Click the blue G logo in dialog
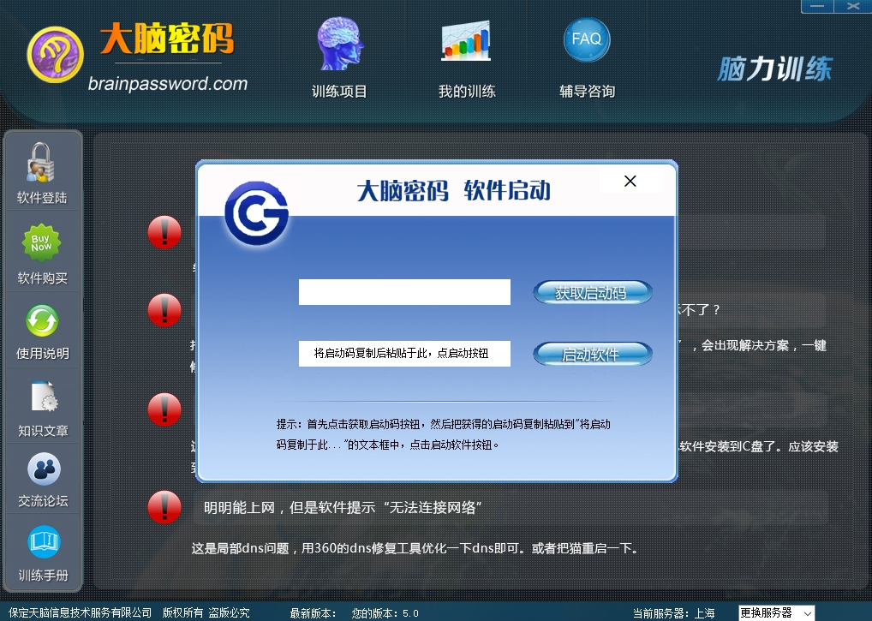The width and height of the screenshot is (872, 621). 256,213
